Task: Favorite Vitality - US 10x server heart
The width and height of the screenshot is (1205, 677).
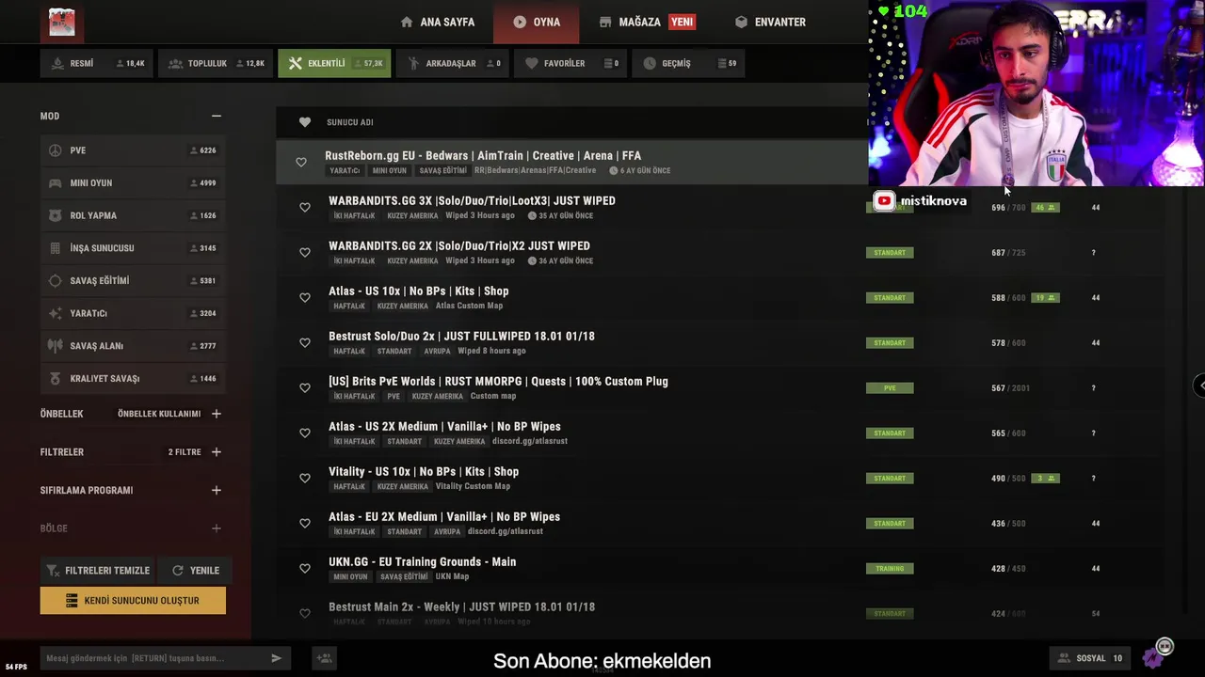Action: pyautogui.click(x=305, y=479)
